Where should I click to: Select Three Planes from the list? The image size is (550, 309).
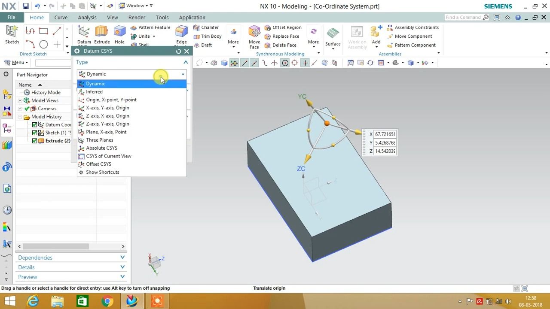[100, 140]
